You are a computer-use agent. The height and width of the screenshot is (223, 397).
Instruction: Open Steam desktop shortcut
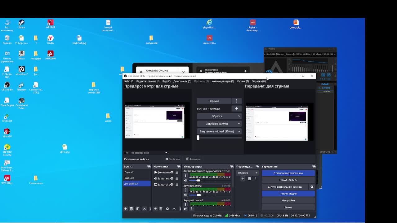[21, 24]
